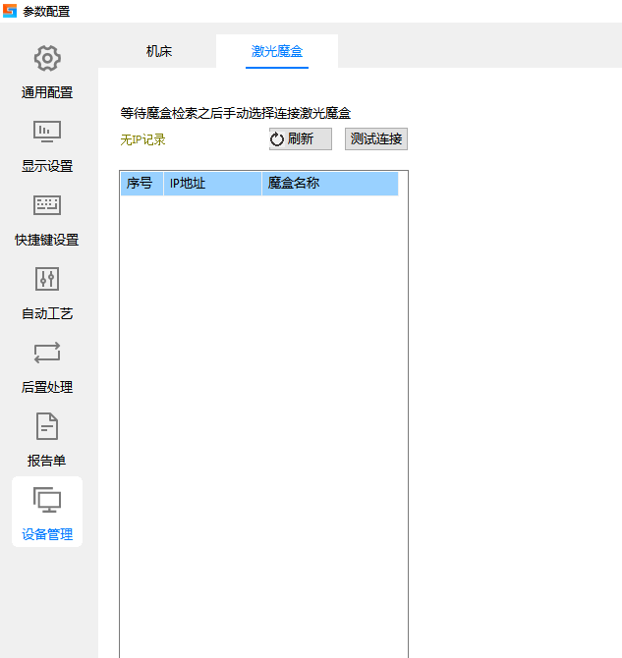Click the 报告单 sidebar label
This screenshot has width=622, height=658.
click(47, 461)
